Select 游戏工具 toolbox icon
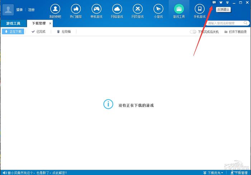Viewport: 251px width, 175px height. (x=179, y=9)
